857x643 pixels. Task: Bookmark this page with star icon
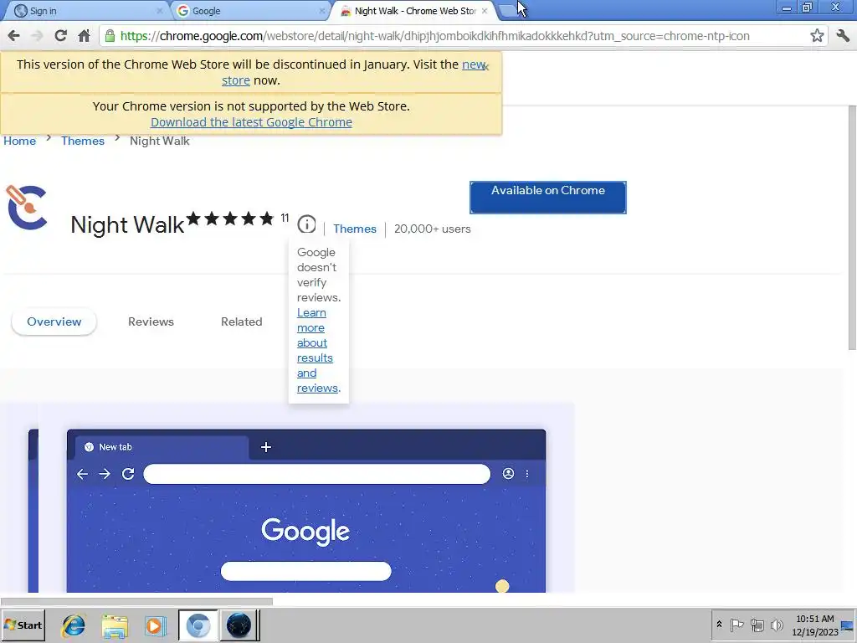[x=817, y=36]
